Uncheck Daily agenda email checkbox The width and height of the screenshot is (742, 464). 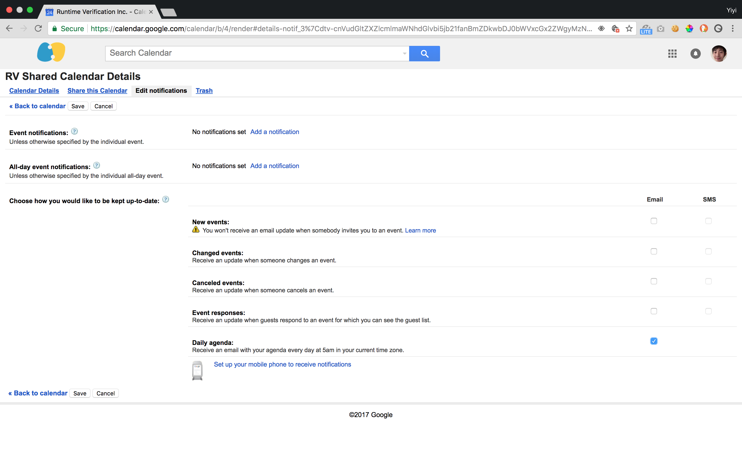[x=654, y=341]
